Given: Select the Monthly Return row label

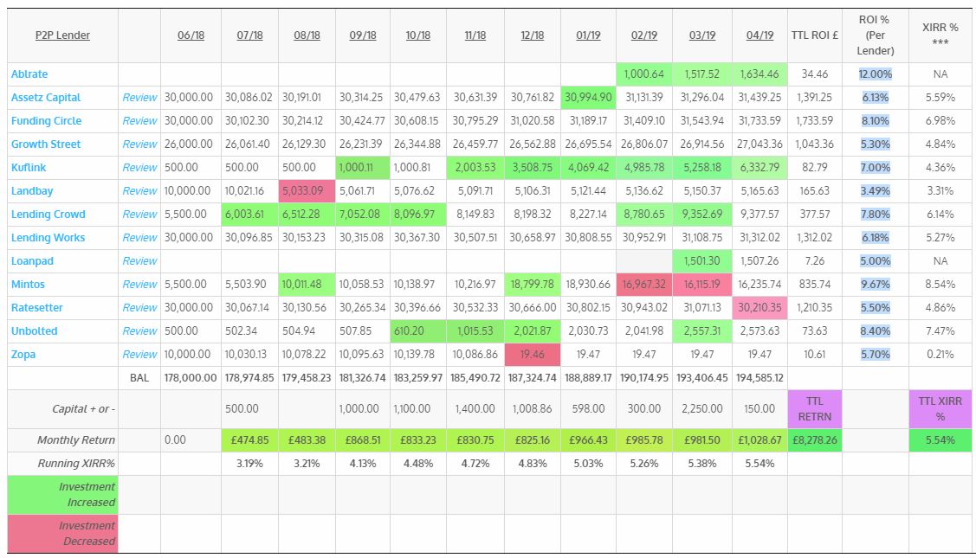Looking at the screenshot, I should pyautogui.click(x=76, y=439).
